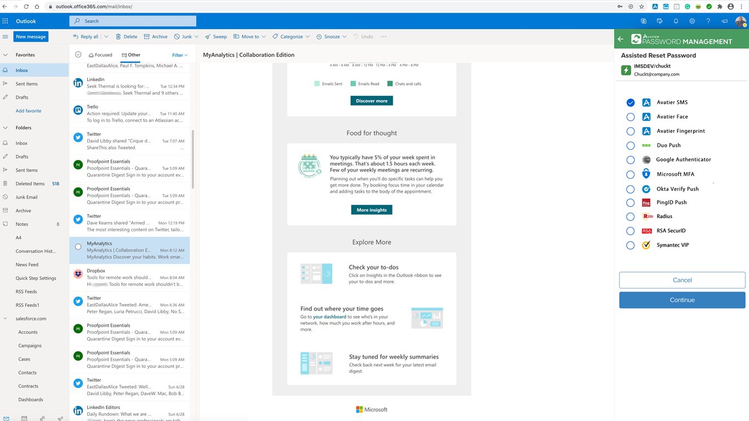The width and height of the screenshot is (749, 421).
Task: Select Symantec VIP radio option
Action: pyautogui.click(x=631, y=245)
